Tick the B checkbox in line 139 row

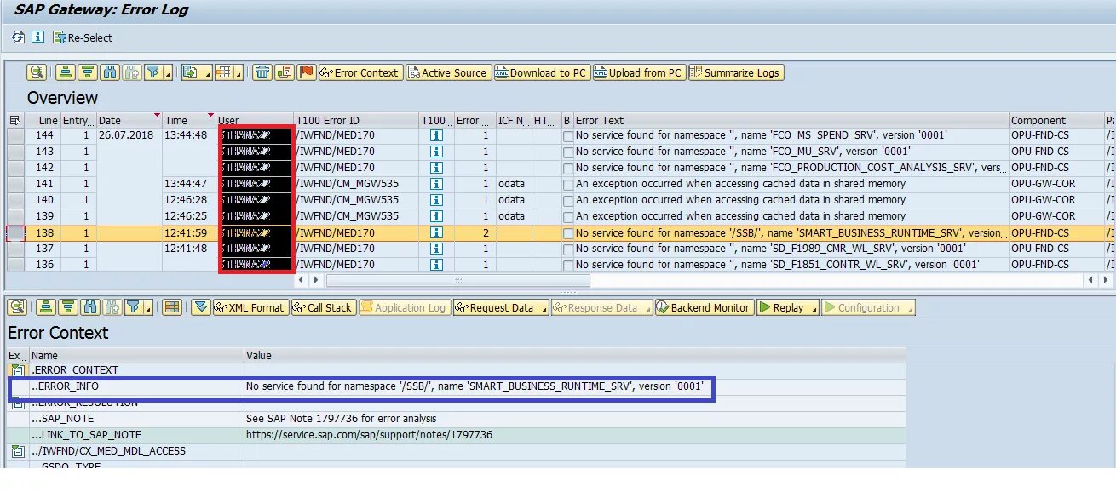click(568, 216)
